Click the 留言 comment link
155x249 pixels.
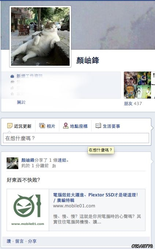tap(19, 241)
